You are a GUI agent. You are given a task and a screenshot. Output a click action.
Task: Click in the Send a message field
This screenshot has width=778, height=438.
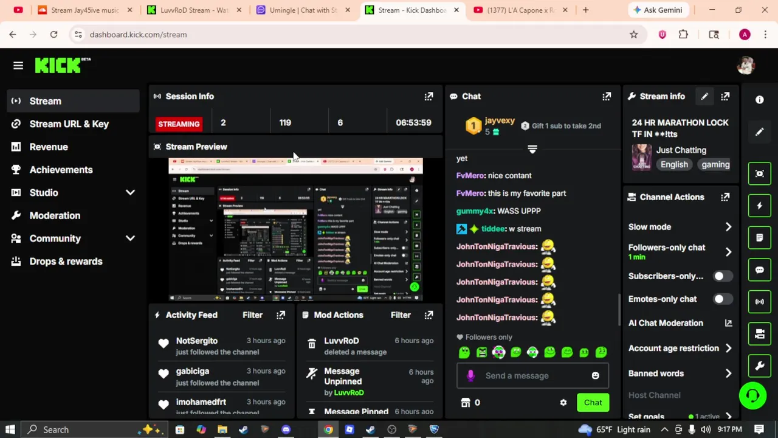click(x=532, y=376)
